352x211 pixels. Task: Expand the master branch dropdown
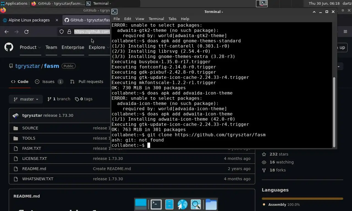coord(26,99)
